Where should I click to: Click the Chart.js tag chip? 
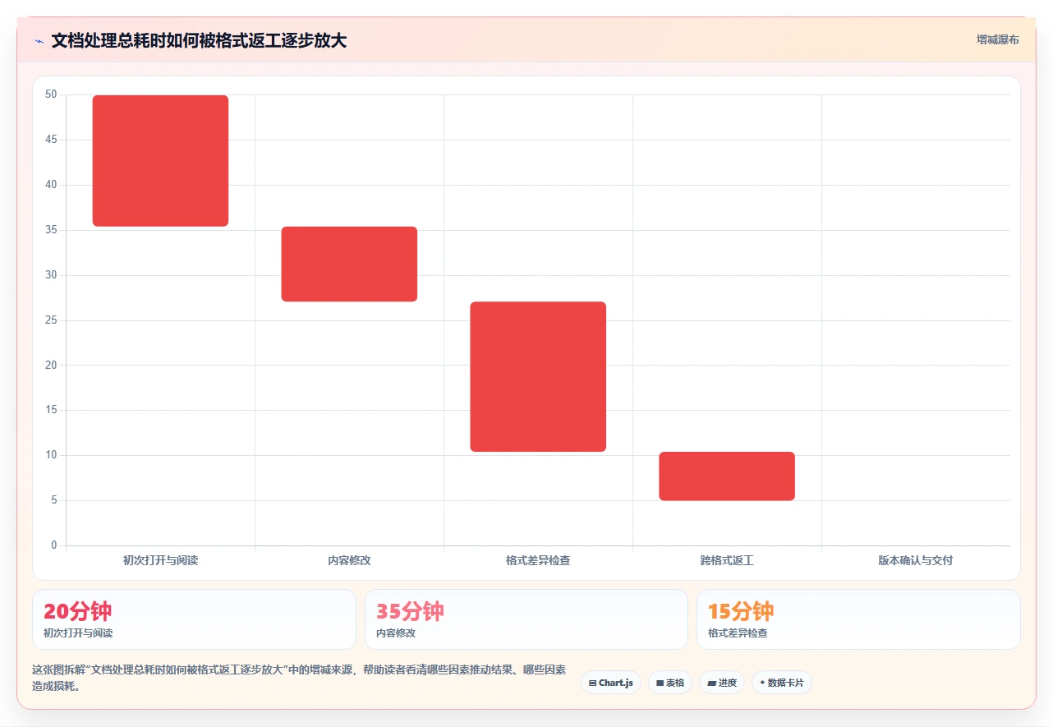pyautogui.click(x=611, y=683)
